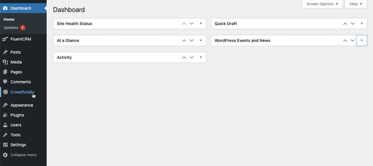Click the At a Glance title
Image resolution: width=373 pixels, height=166 pixels.
click(68, 40)
